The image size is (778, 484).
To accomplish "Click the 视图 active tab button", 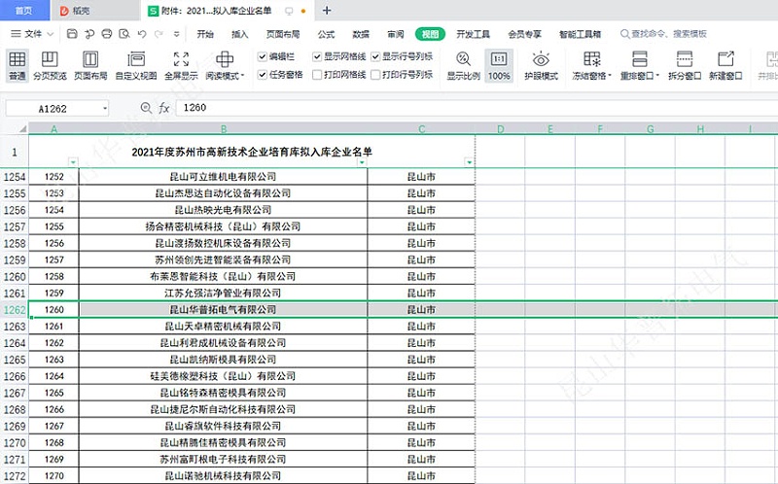I will (x=430, y=34).
